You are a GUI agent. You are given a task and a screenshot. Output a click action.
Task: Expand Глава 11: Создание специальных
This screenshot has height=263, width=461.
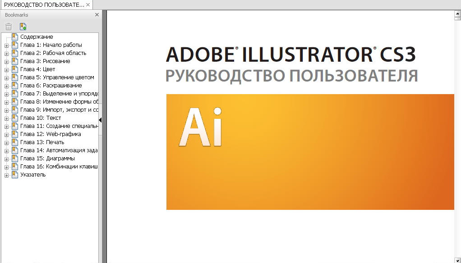tap(6, 127)
